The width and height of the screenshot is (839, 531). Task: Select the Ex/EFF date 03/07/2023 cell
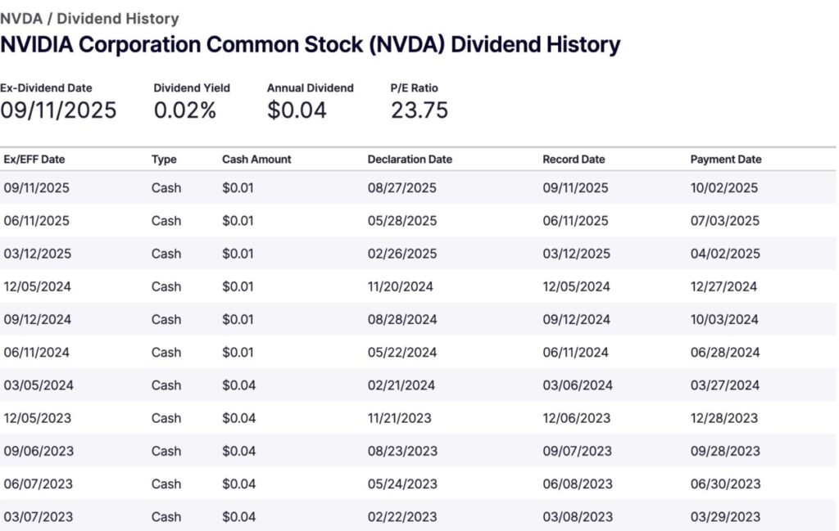tap(38, 516)
